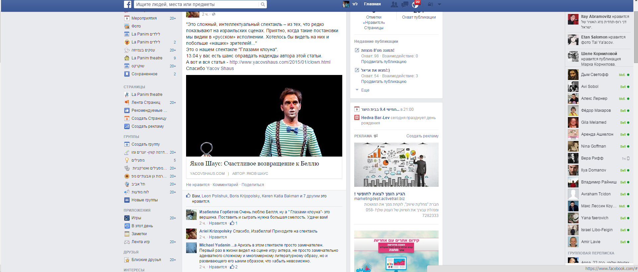This screenshot has height=272, width=638.
Task: Click Отметки «Нравится» Страницы stat
Action: pos(374,23)
